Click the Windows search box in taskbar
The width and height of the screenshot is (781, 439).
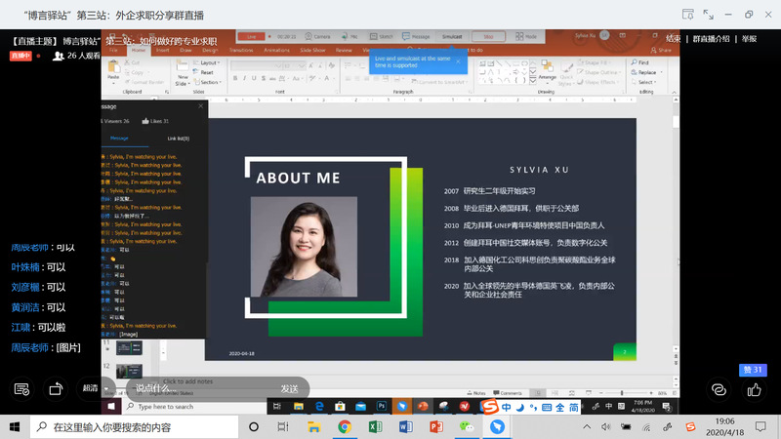click(135, 427)
